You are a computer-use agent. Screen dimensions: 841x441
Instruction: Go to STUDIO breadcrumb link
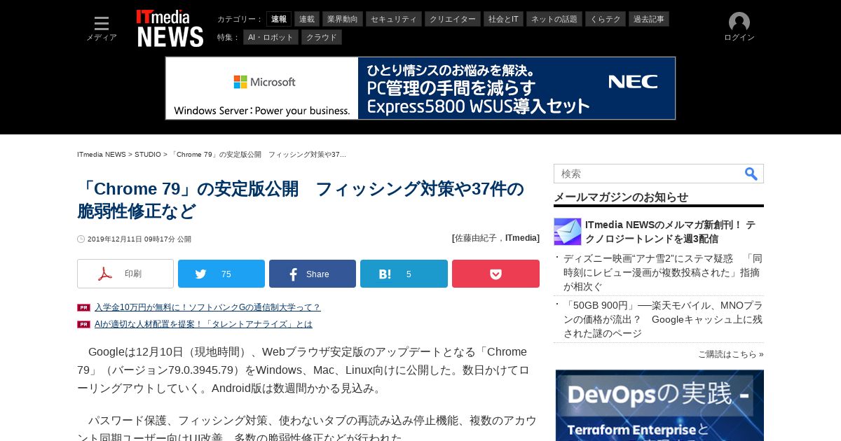[148, 154]
